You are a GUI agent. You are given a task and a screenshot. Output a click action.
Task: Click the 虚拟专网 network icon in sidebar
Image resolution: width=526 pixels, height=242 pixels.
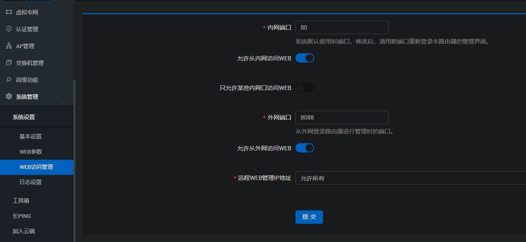click(9, 12)
